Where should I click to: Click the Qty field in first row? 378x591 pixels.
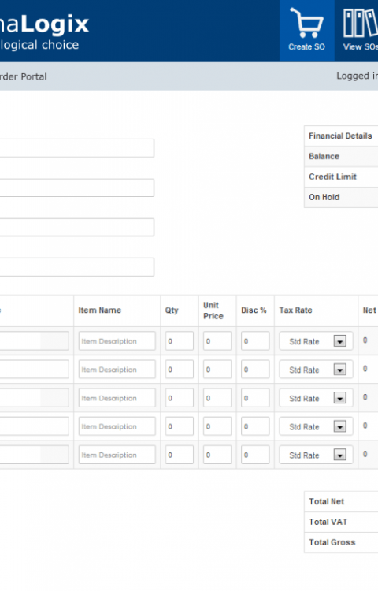coord(180,341)
